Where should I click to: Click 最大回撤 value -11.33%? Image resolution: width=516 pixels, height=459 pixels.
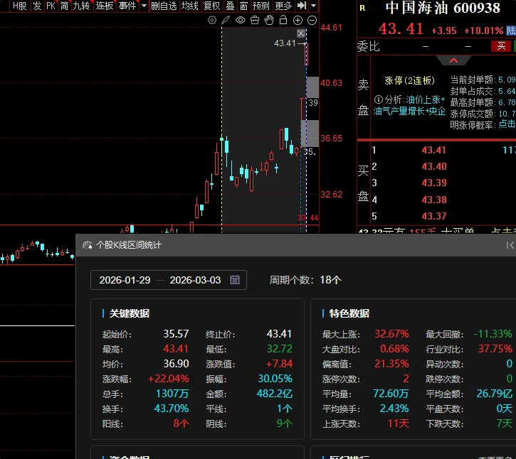(x=493, y=334)
